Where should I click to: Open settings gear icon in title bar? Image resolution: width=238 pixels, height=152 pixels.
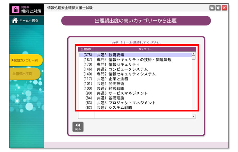(x=218, y=8)
